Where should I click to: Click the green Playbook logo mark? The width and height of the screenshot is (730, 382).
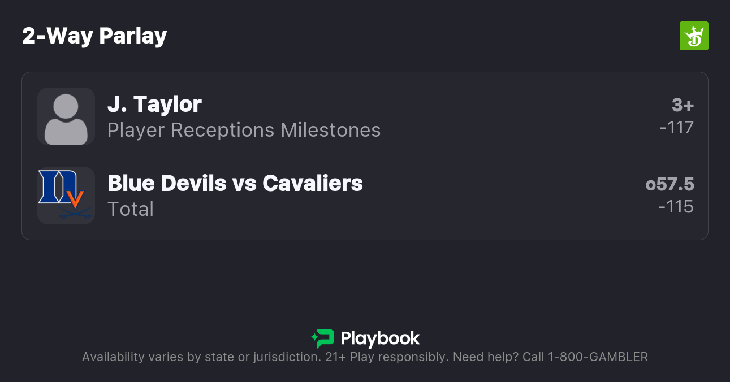point(323,338)
